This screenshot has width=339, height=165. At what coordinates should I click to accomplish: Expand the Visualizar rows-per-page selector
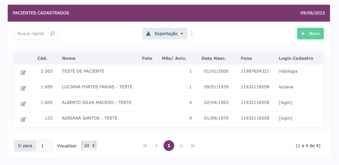(x=89, y=146)
